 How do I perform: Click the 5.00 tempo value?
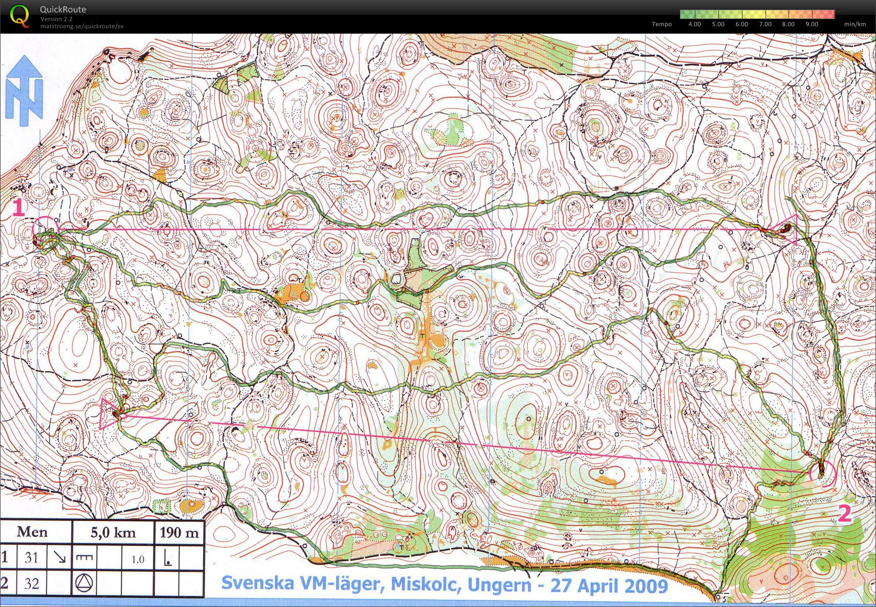pyautogui.click(x=718, y=24)
